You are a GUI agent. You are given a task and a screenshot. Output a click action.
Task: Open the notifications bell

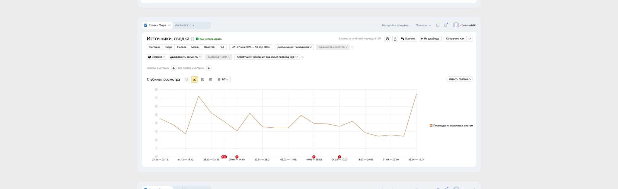click(445, 25)
